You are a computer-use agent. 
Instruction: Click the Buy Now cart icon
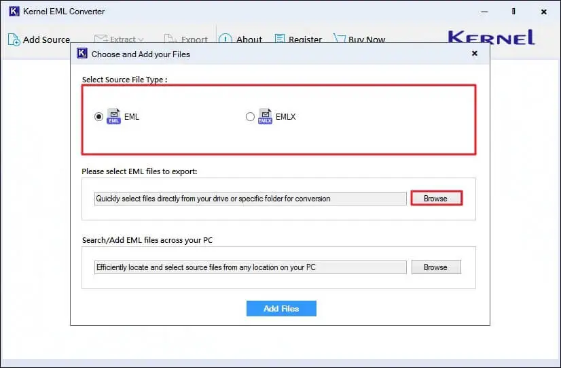(339, 38)
